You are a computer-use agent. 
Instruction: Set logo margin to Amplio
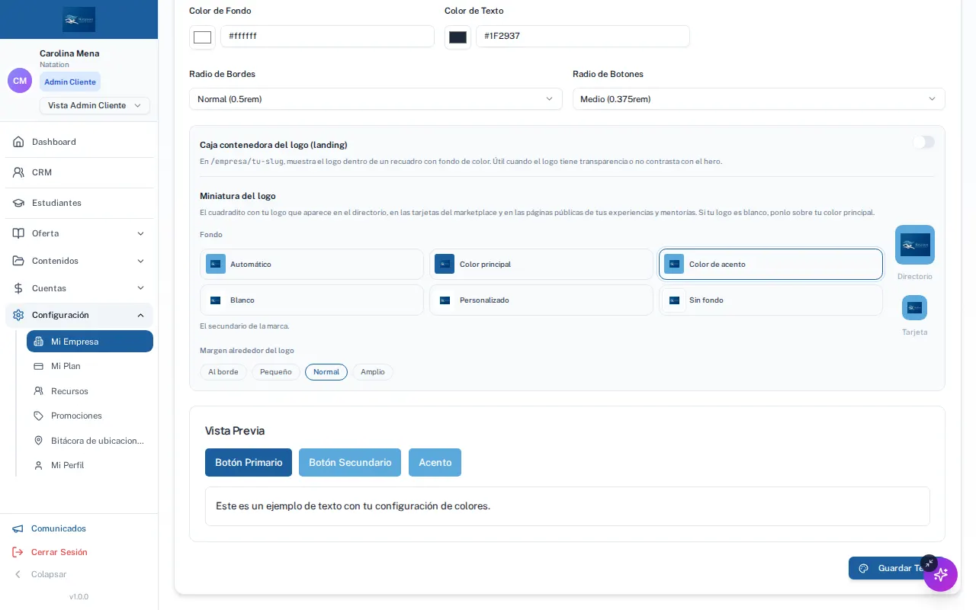click(373, 372)
